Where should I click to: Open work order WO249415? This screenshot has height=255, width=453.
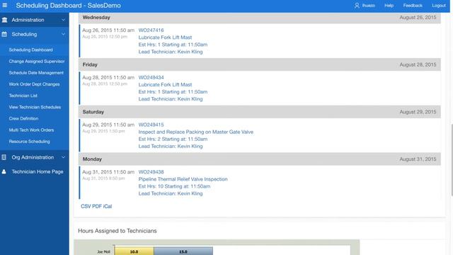click(151, 125)
